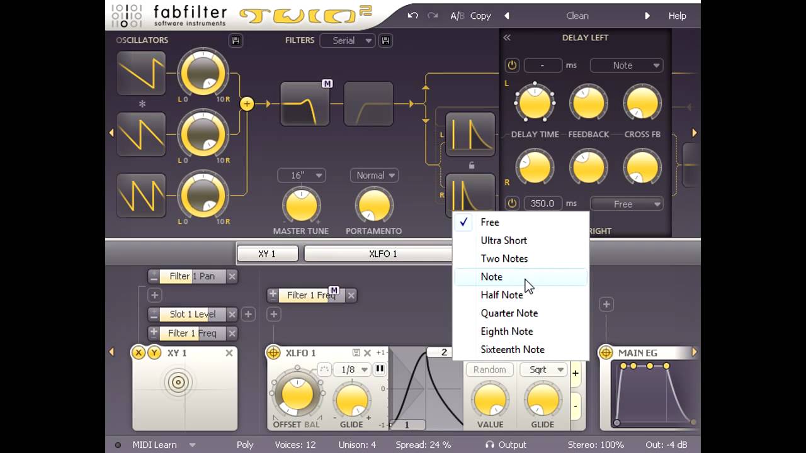Open the Normal portamento mode dropdown
Image resolution: width=806 pixels, height=453 pixels.
tap(374, 176)
